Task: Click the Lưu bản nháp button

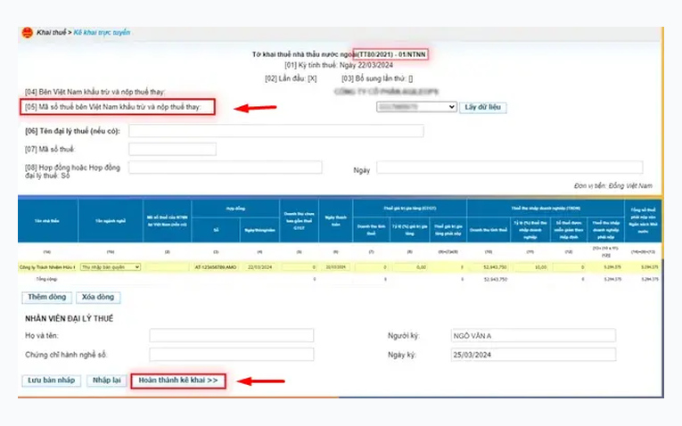Action: pos(52,381)
